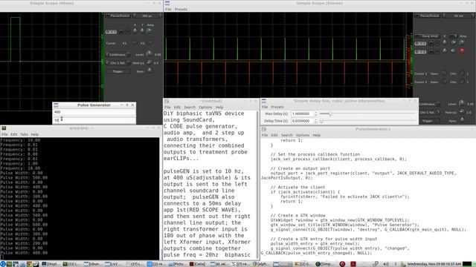Open the time-scale dropdown in the mono scope
The height and width of the screenshot is (267, 476).
pyautogui.click(x=147, y=16)
